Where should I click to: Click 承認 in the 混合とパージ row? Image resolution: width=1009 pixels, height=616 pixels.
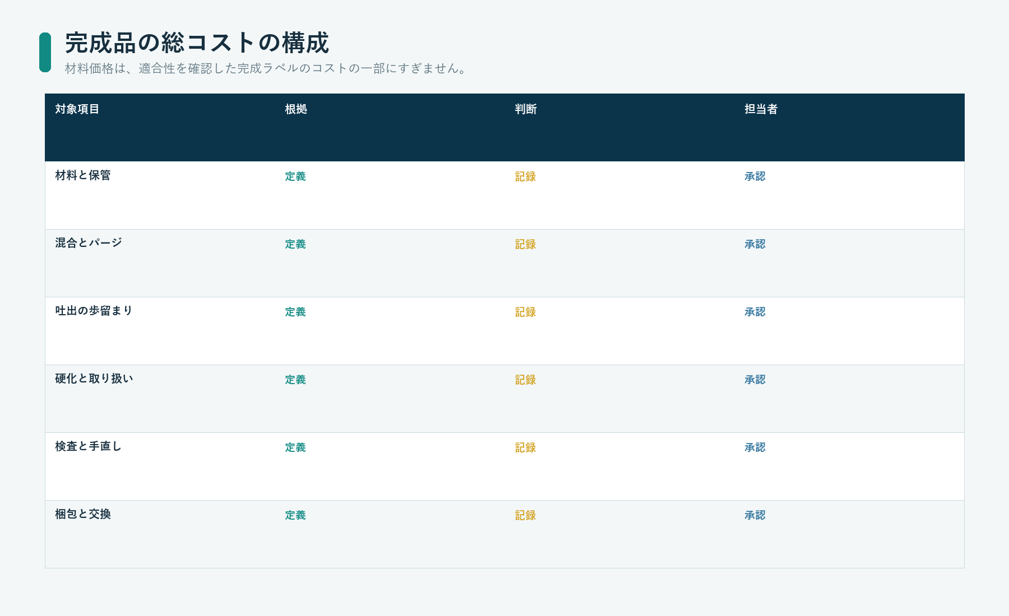pyautogui.click(x=755, y=244)
